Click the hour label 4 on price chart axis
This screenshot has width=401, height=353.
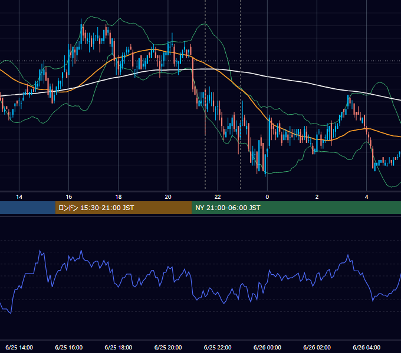point(366,197)
